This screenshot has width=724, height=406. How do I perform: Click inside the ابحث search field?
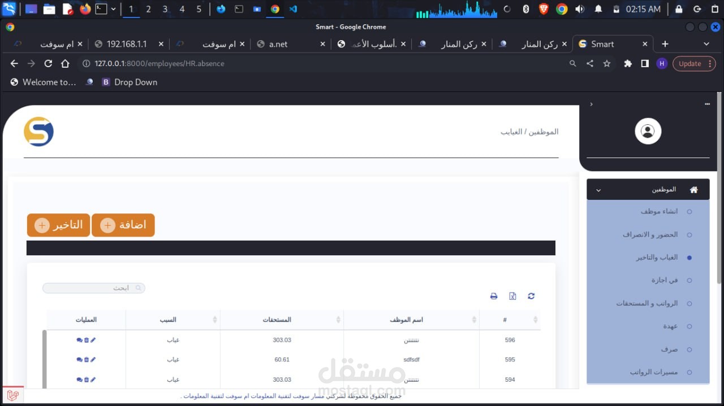point(93,288)
